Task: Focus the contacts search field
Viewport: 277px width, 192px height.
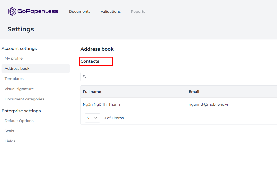Action: (x=179, y=77)
